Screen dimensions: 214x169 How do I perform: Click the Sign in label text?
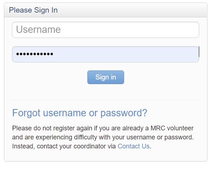coord(106,77)
